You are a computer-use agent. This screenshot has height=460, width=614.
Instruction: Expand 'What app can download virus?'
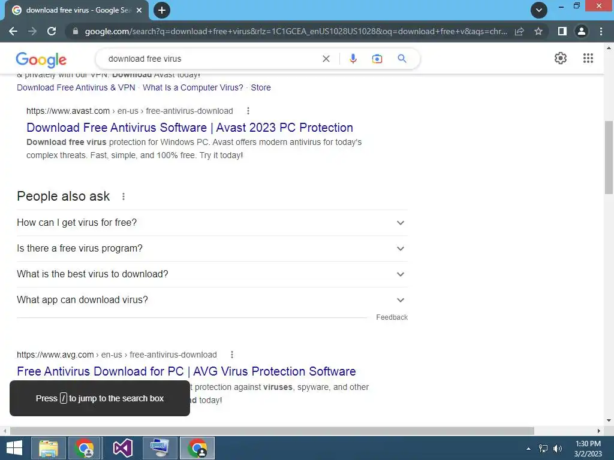point(212,300)
